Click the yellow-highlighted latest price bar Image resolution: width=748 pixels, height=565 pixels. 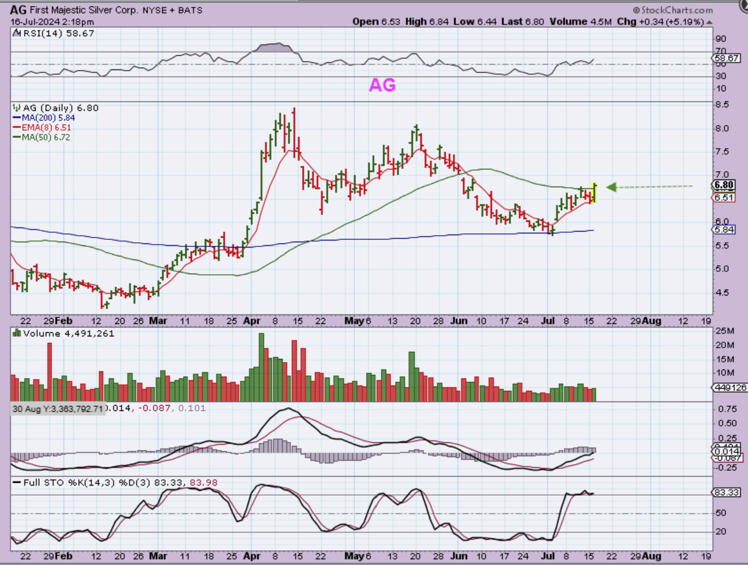tap(594, 193)
